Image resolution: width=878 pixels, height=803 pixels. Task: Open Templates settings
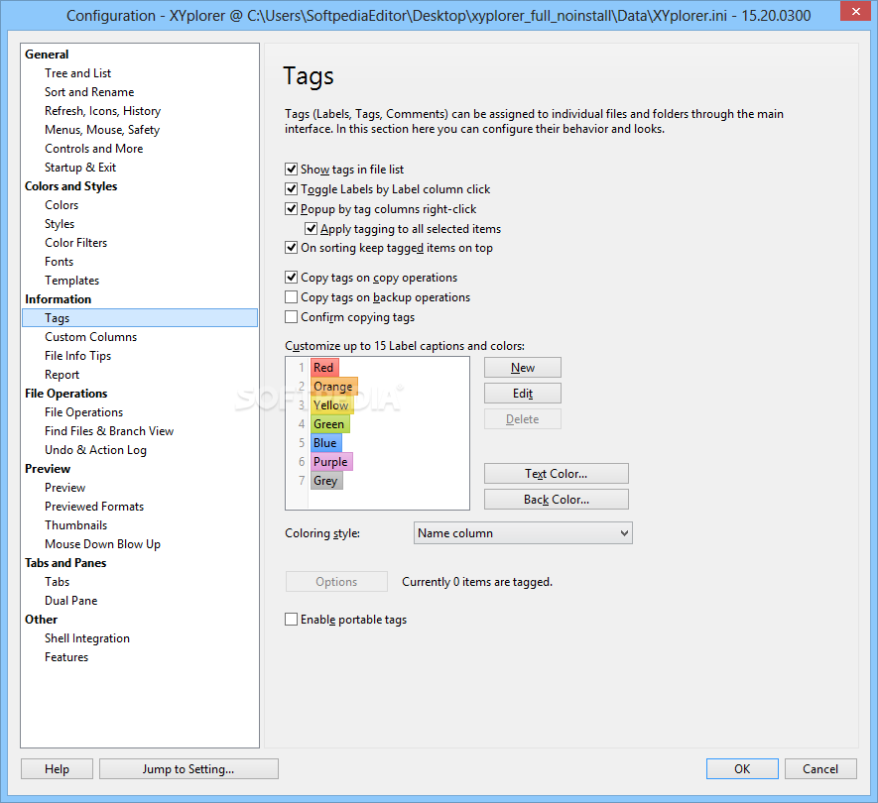71,281
